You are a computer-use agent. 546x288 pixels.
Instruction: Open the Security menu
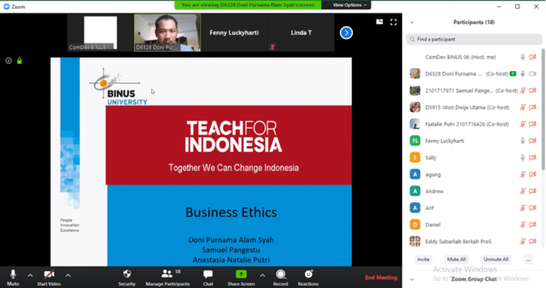[x=127, y=277]
